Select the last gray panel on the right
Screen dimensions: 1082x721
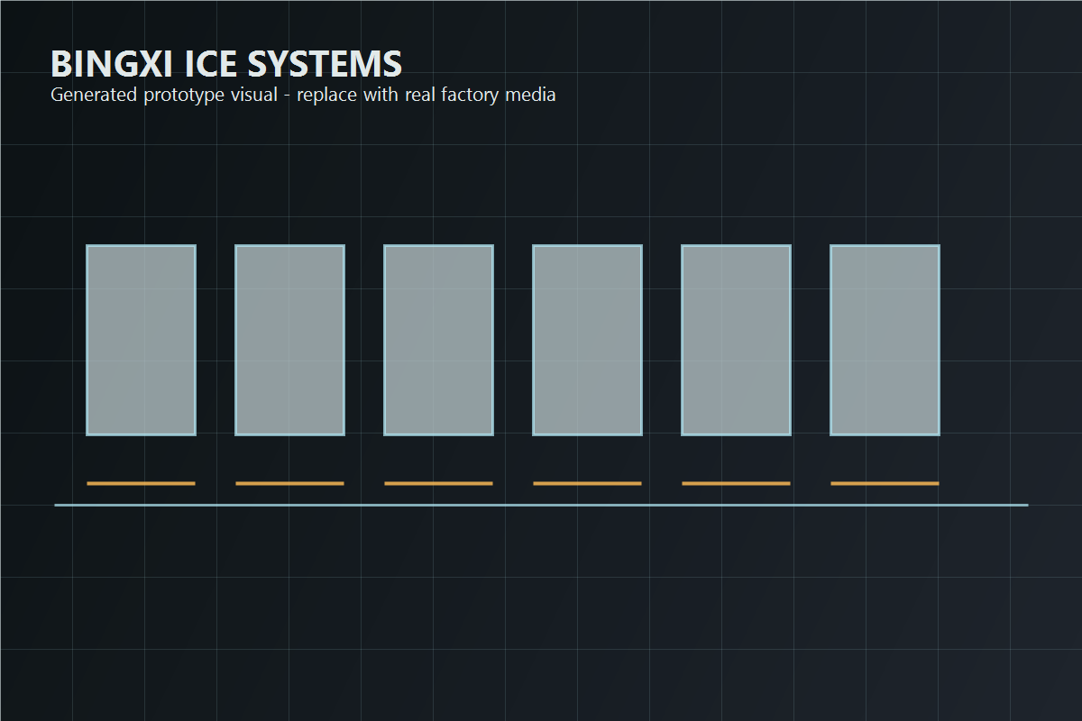pyautogui.click(x=885, y=340)
